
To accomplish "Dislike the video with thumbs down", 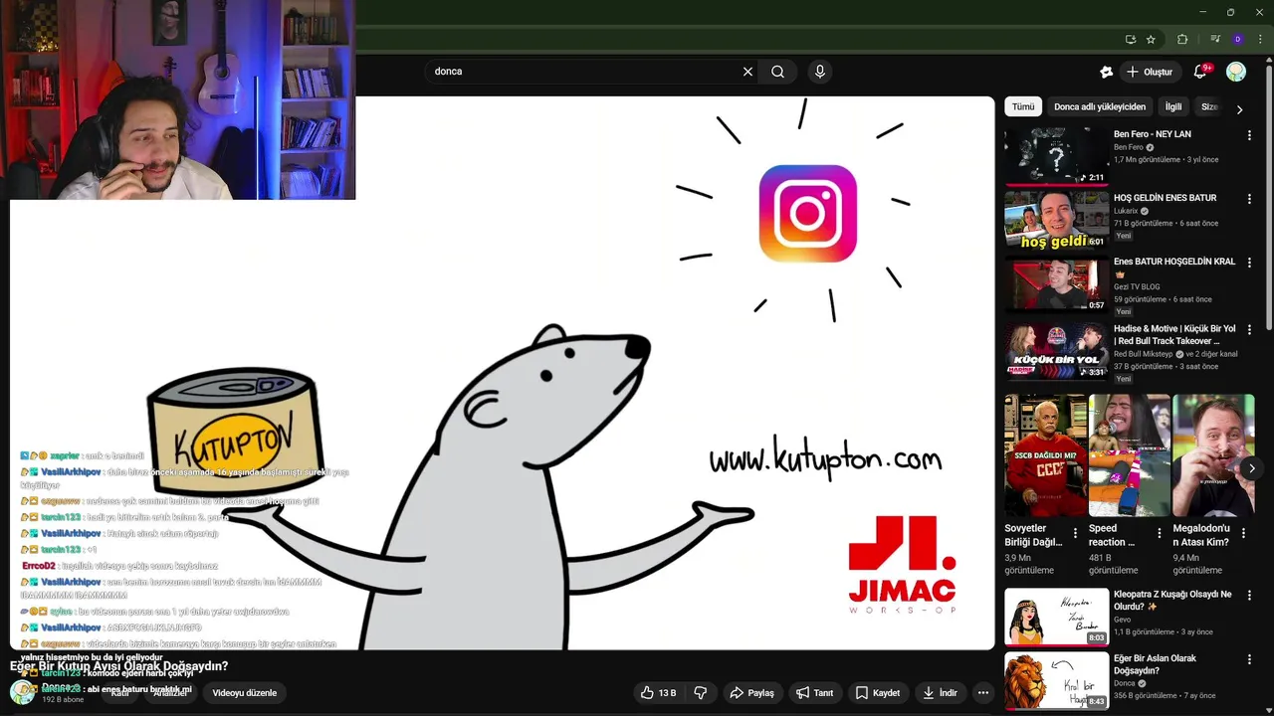I will pos(701,693).
